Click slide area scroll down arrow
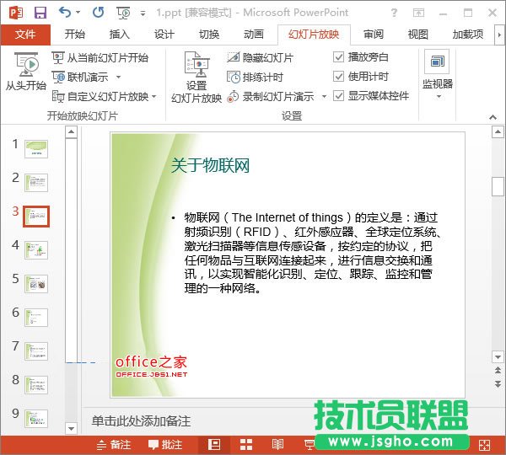Screen dimensions: 506x455 [498, 357]
